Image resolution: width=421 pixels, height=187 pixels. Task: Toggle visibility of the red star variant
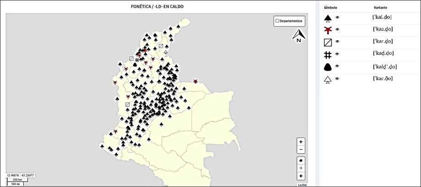pyautogui.click(x=338, y=30)
